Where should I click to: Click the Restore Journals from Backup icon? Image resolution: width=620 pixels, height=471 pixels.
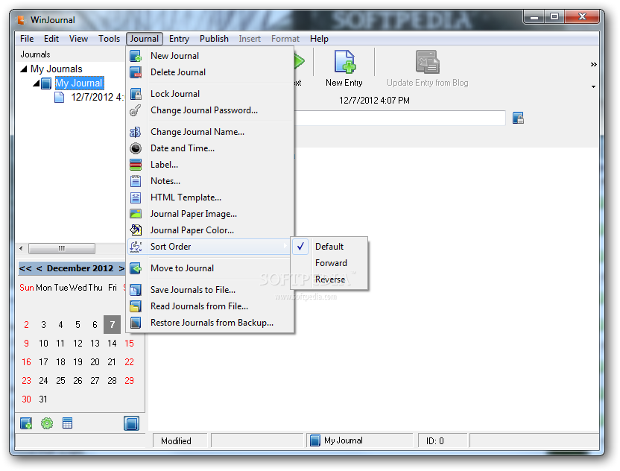pos(136,323)
